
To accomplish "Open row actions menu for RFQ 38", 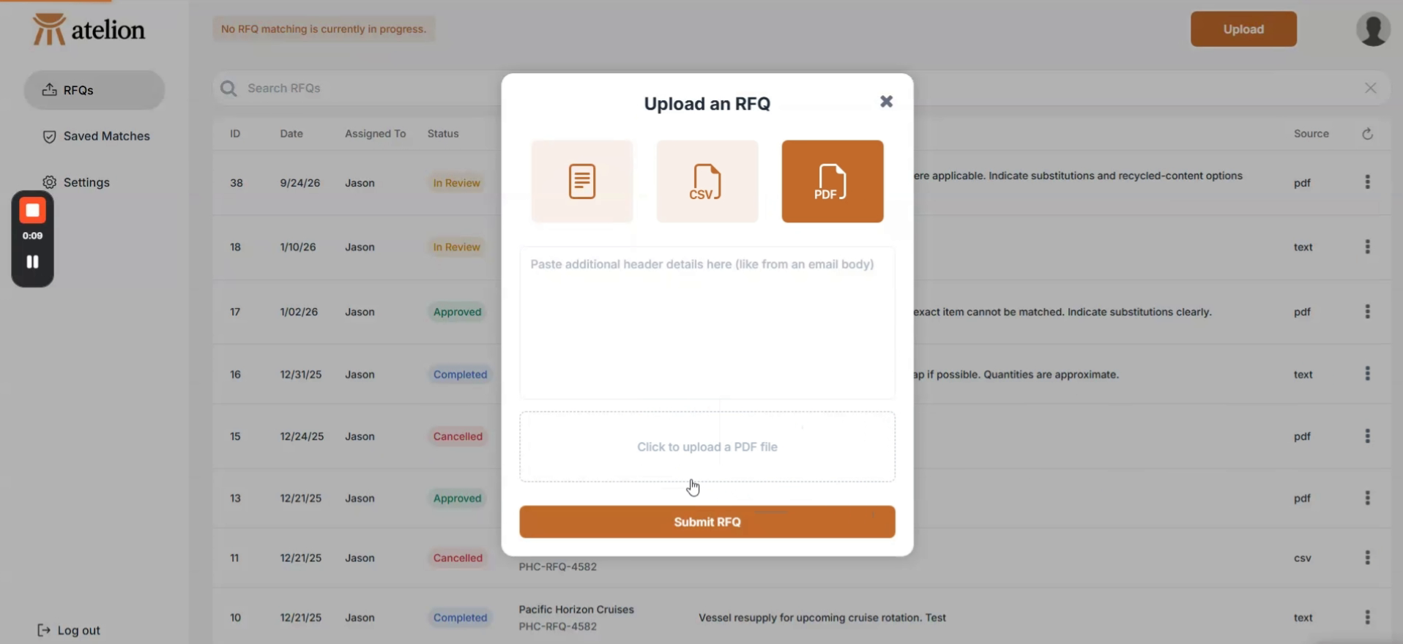I will pyautogui.click(x=1367, y=182).
